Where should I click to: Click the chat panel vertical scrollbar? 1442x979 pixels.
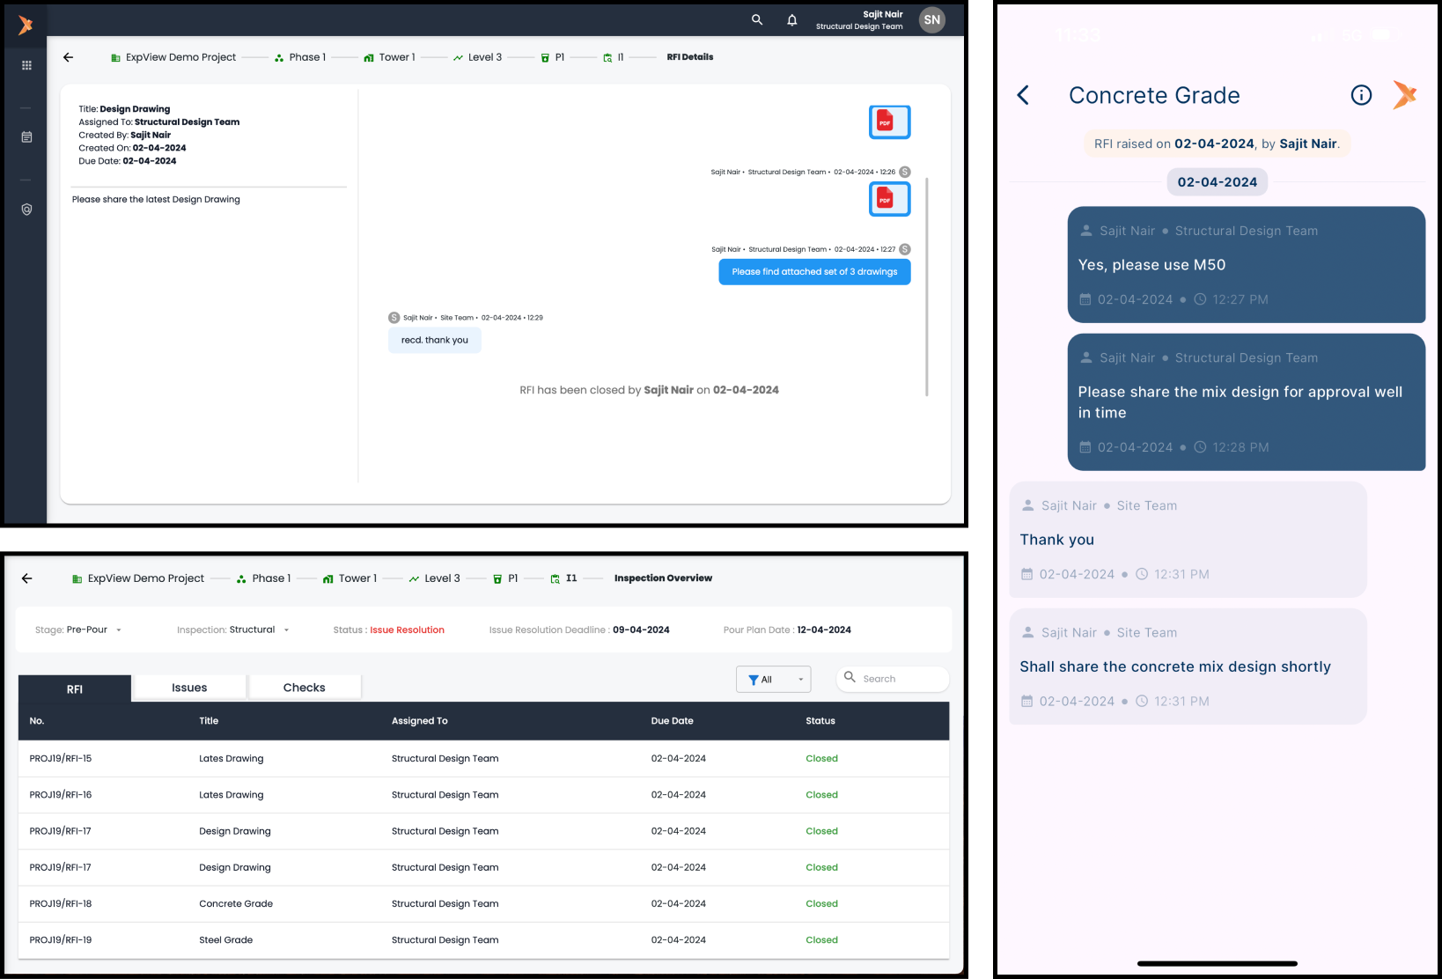[x=927, y=286]
